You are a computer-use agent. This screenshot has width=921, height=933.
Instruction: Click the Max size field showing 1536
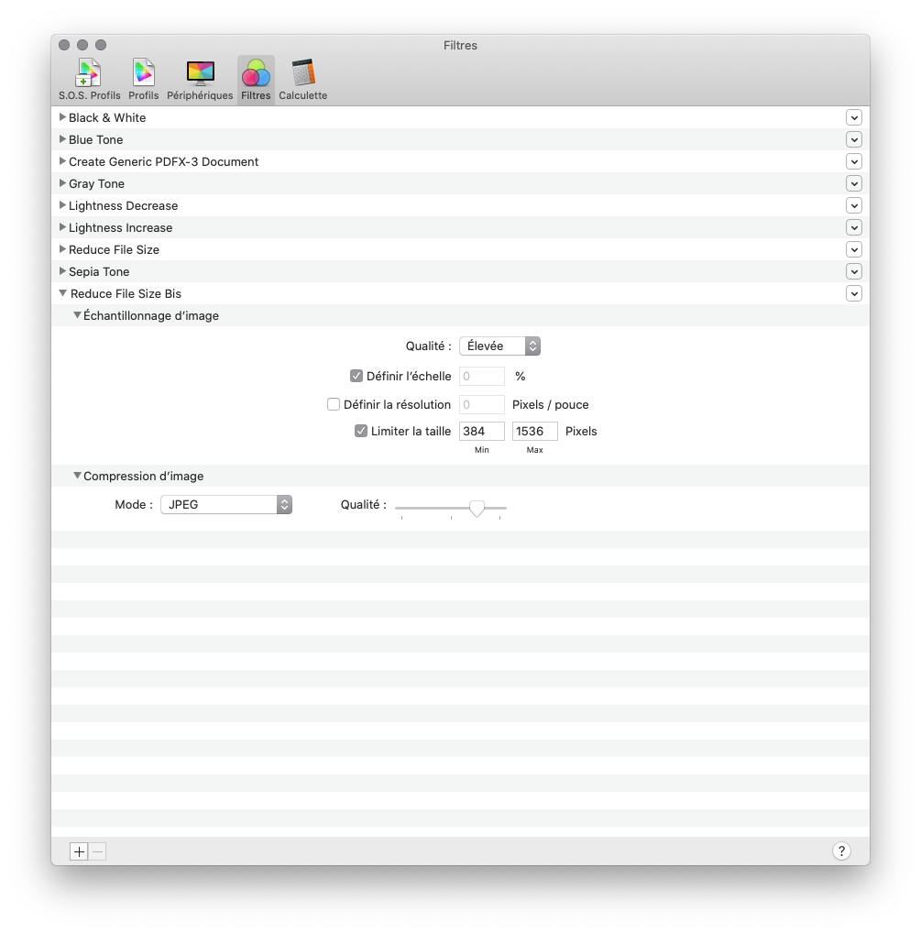point(535,432)
